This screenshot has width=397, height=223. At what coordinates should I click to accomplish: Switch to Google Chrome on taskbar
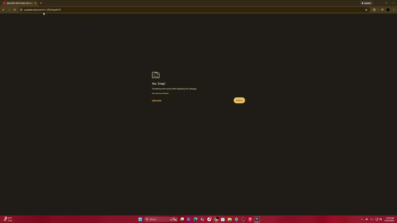(216, 219)
